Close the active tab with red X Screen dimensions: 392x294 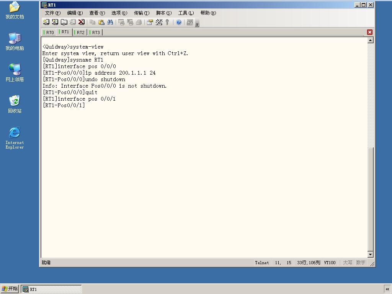[x=370, y=32]
